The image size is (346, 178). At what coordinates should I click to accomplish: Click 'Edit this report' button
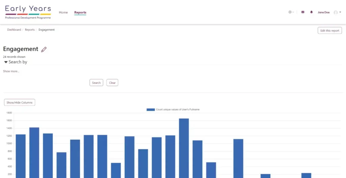(x=329, y=31)
